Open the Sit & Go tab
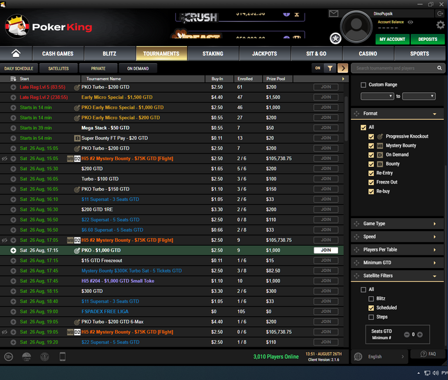 pos(316,54)
